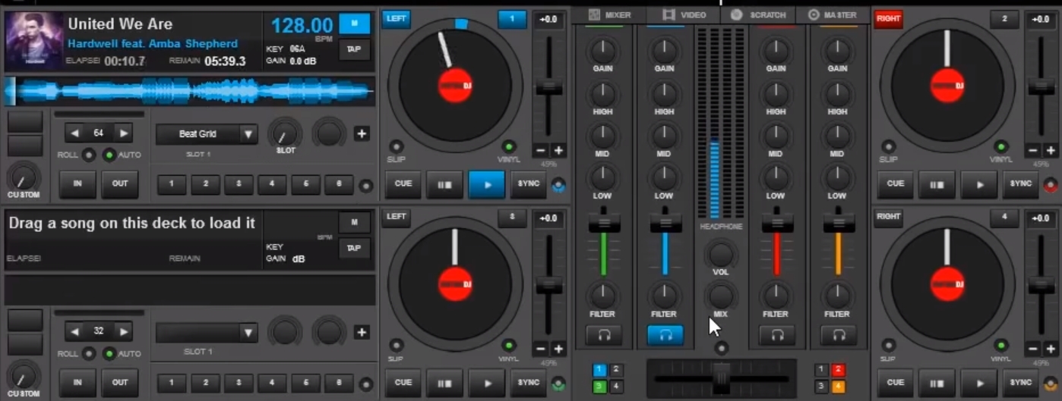Play deck 2 on the right

click(979, 184)
